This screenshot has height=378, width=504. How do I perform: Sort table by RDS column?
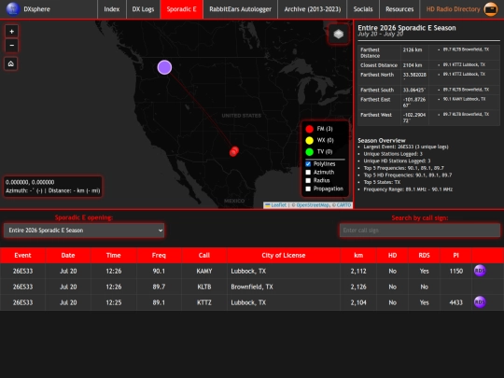point(424,255)
